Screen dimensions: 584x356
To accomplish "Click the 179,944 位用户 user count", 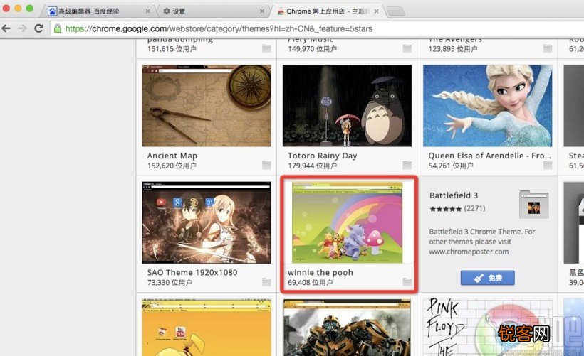I will tap(312, 166).
